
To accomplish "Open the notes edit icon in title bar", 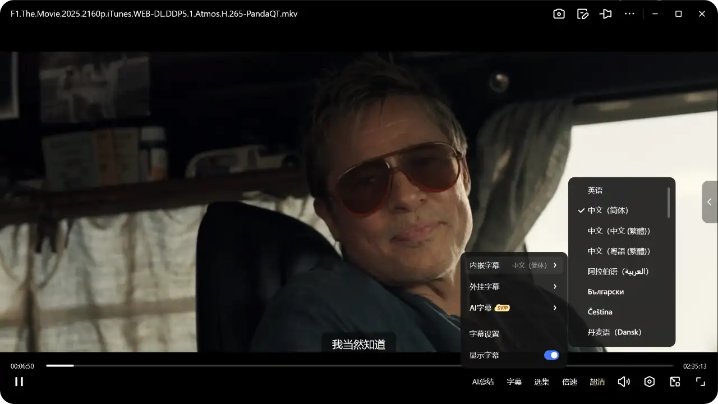I will pos(583,14).
